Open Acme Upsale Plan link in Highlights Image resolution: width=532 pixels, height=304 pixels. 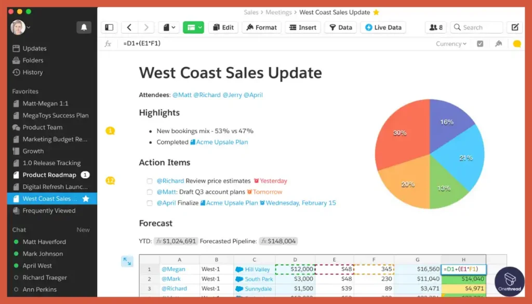[x=219, y=142]
